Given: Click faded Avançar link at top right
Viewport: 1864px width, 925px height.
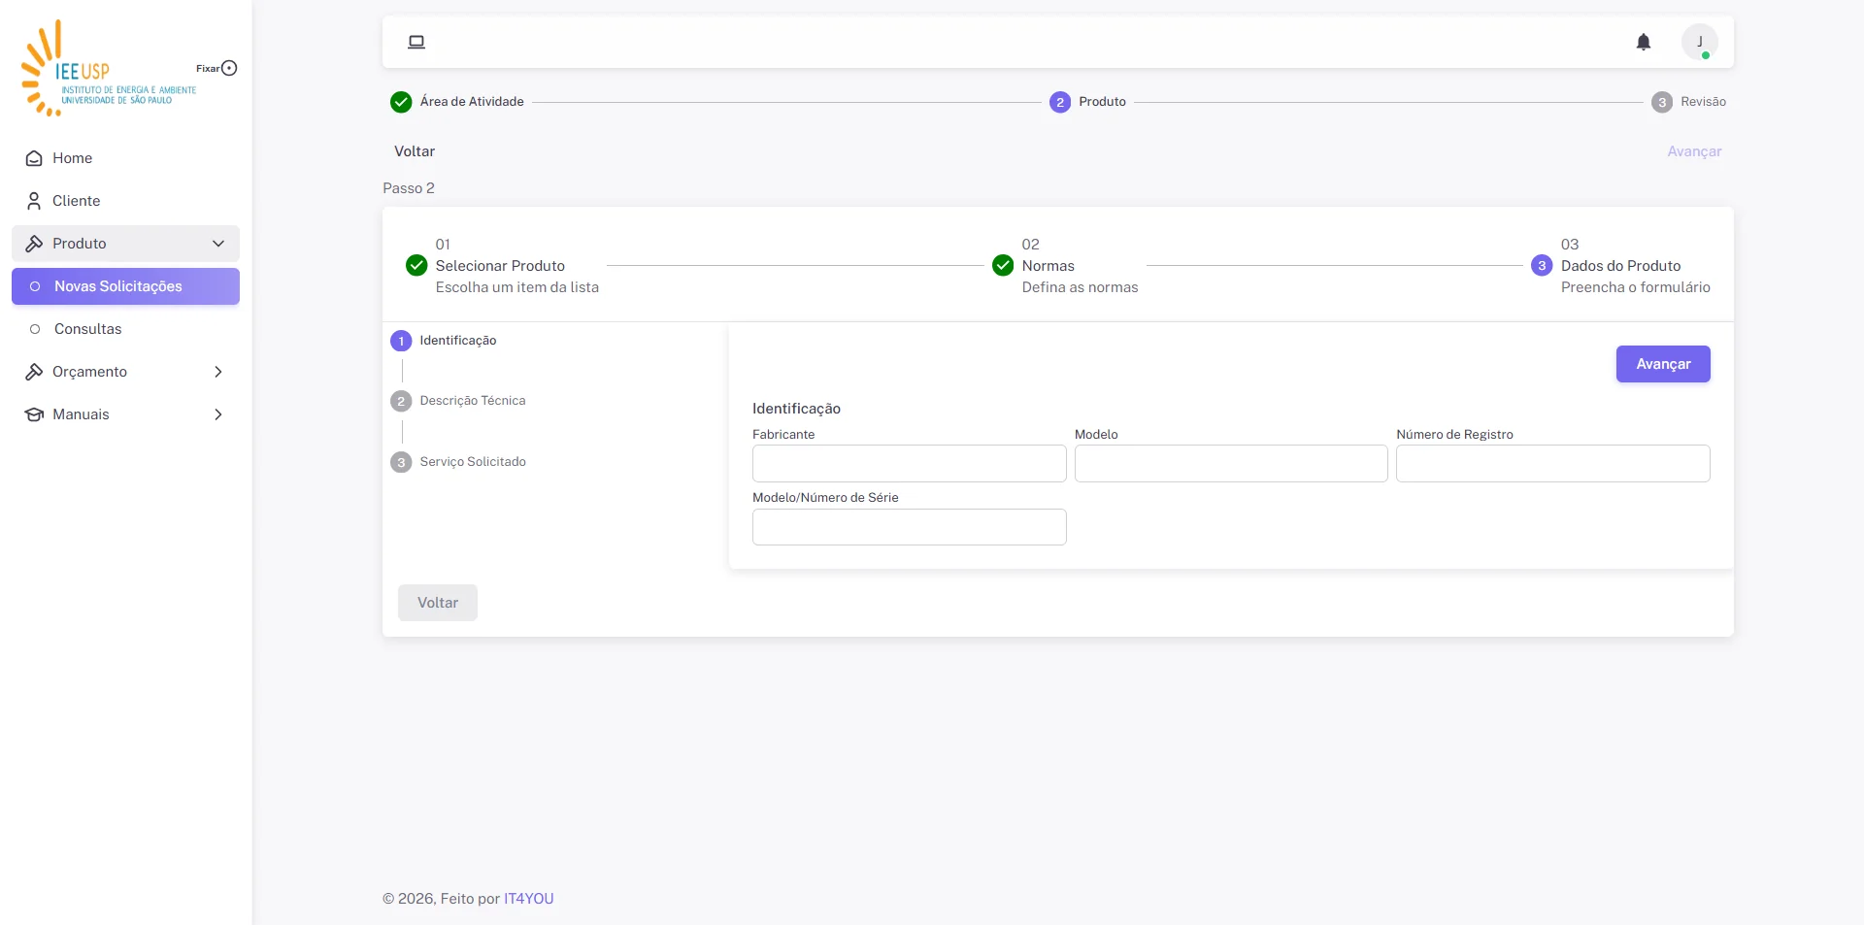Looking at the screenshot, I should tap(1694, 151).
